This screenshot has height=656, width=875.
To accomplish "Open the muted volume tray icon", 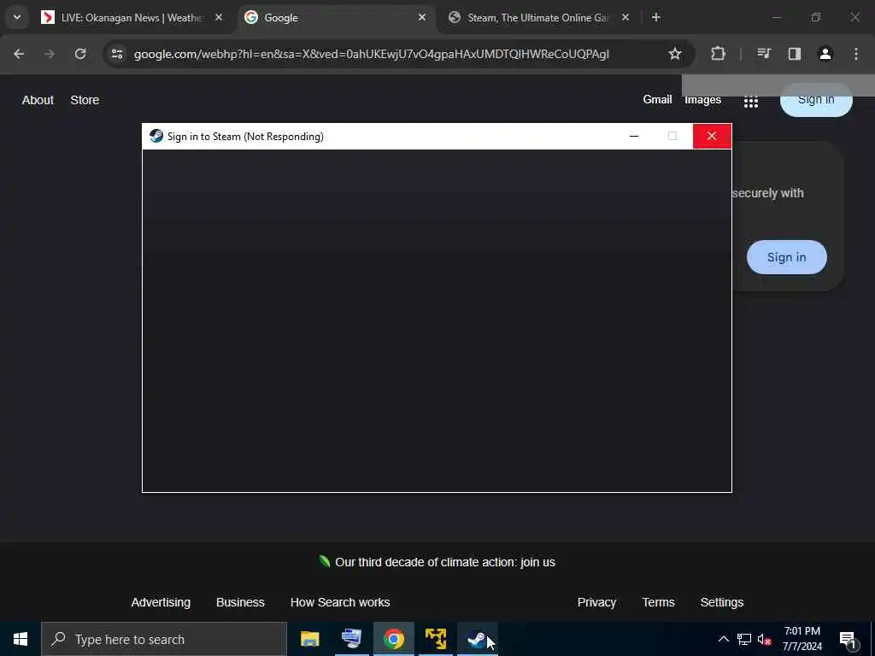I will [x=764, y=639].
